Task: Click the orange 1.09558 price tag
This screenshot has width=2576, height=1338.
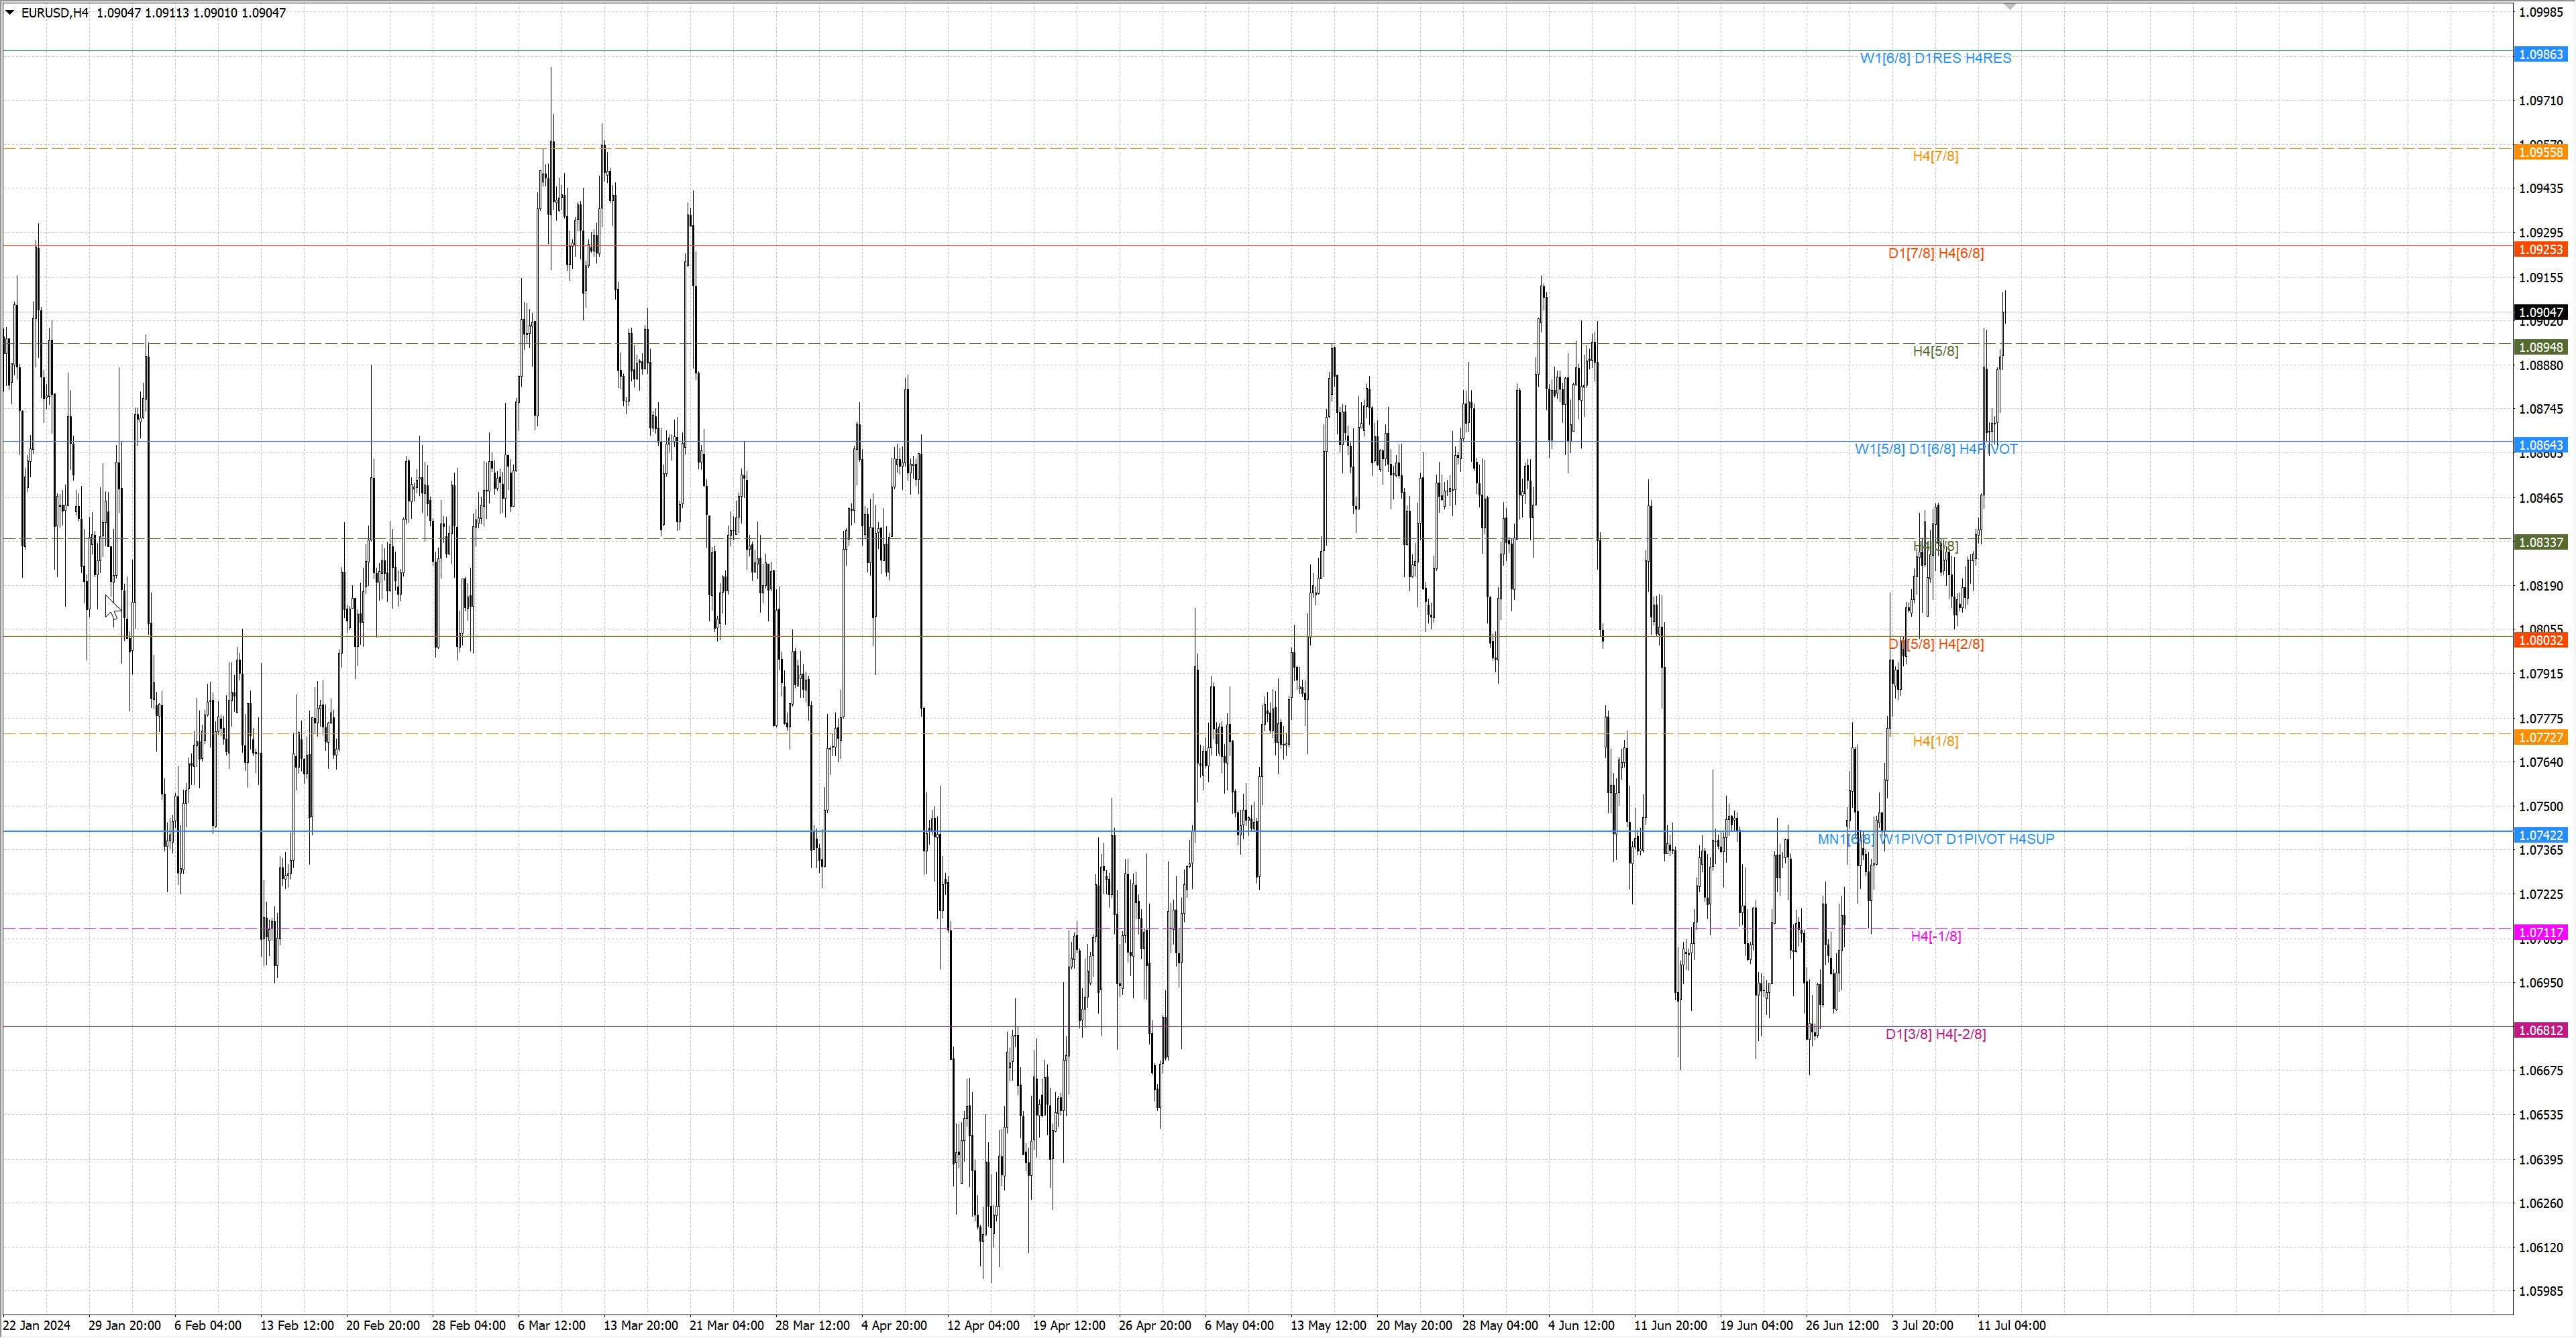Action: click(2540, 152)
